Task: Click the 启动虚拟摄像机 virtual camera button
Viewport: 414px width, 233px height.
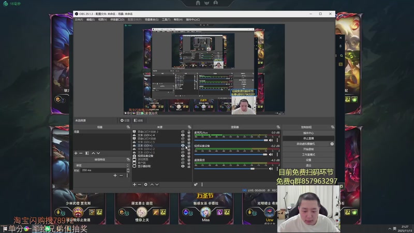Action: tap(305, 144)
